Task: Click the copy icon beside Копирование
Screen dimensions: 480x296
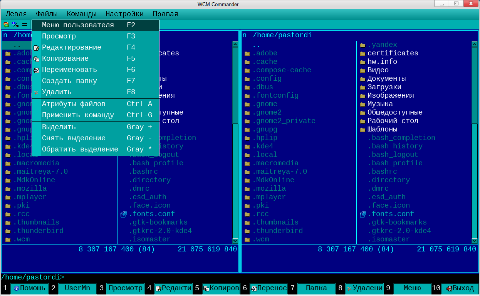Action: [36, 59]
